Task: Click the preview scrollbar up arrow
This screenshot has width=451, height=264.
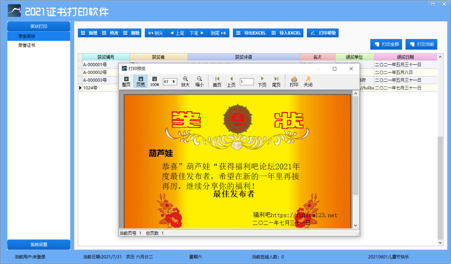Action: click(356, 93)
